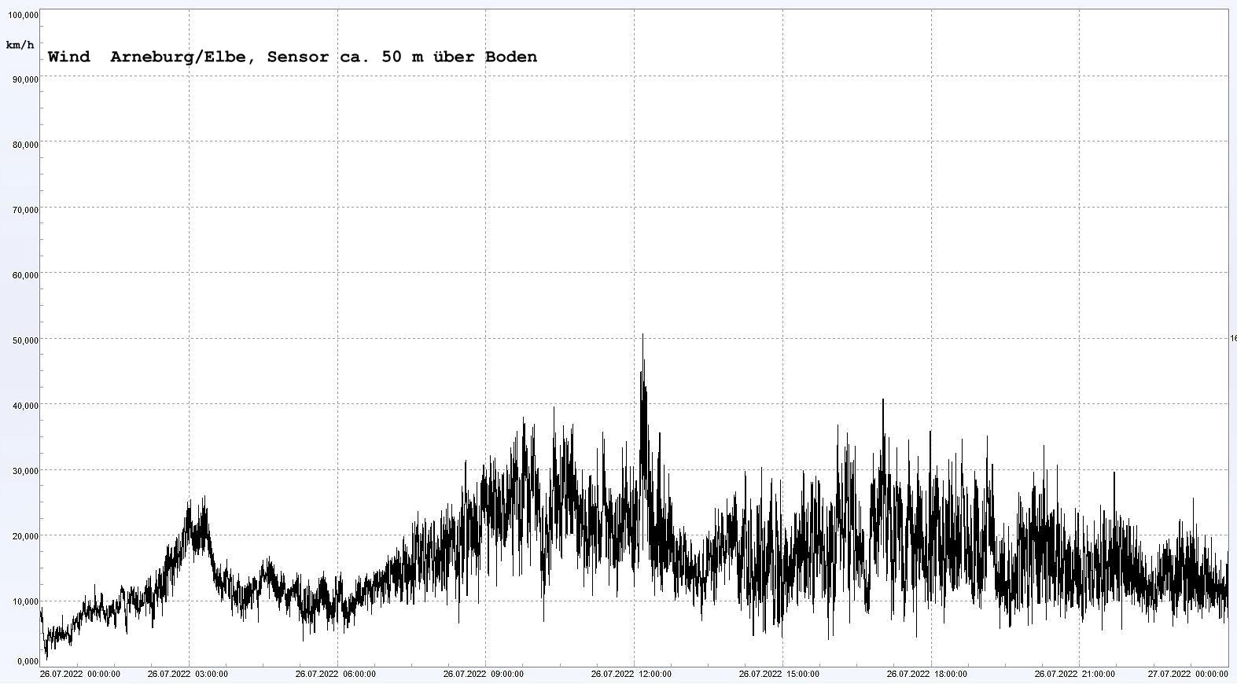This screenshot has height=684, width=1237.
Task: Click the '70,000' y-axis label
Action: pos(25,209)
